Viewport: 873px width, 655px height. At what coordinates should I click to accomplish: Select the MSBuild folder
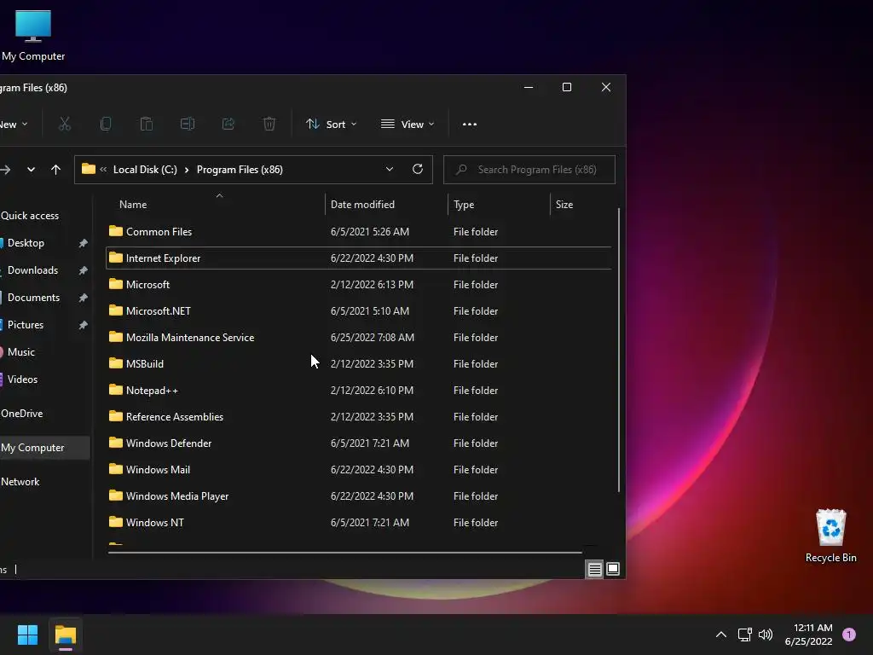click(359, 363)
